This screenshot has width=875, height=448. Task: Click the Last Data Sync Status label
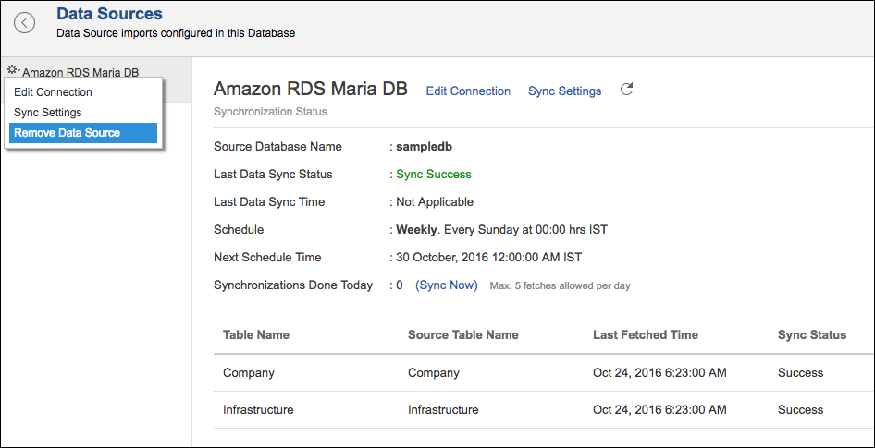pyautogui.click(x=273, y=175)
